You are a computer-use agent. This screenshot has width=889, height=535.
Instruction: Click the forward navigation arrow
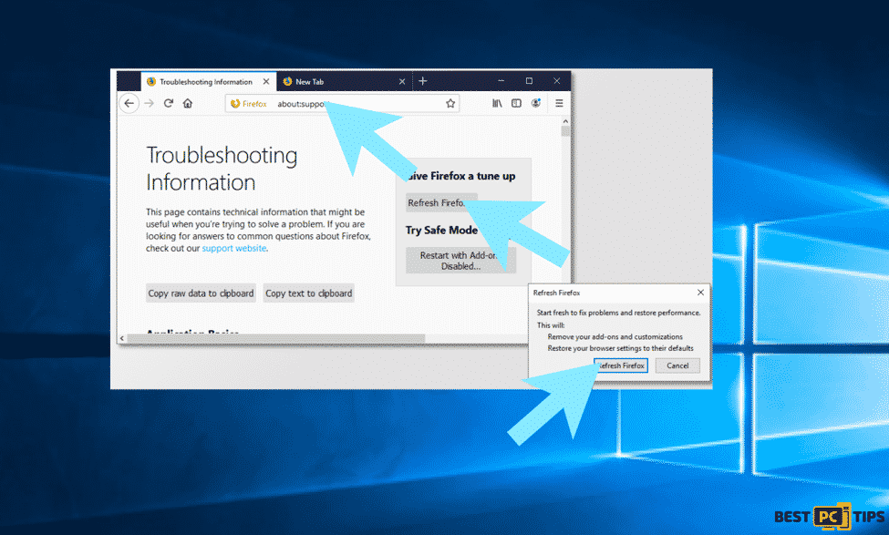click(x=150, y=103)
